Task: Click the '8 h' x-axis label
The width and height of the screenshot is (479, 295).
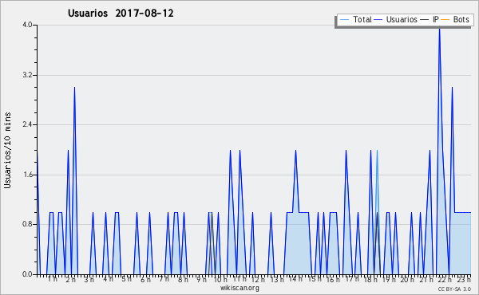Action: [183, 279]
